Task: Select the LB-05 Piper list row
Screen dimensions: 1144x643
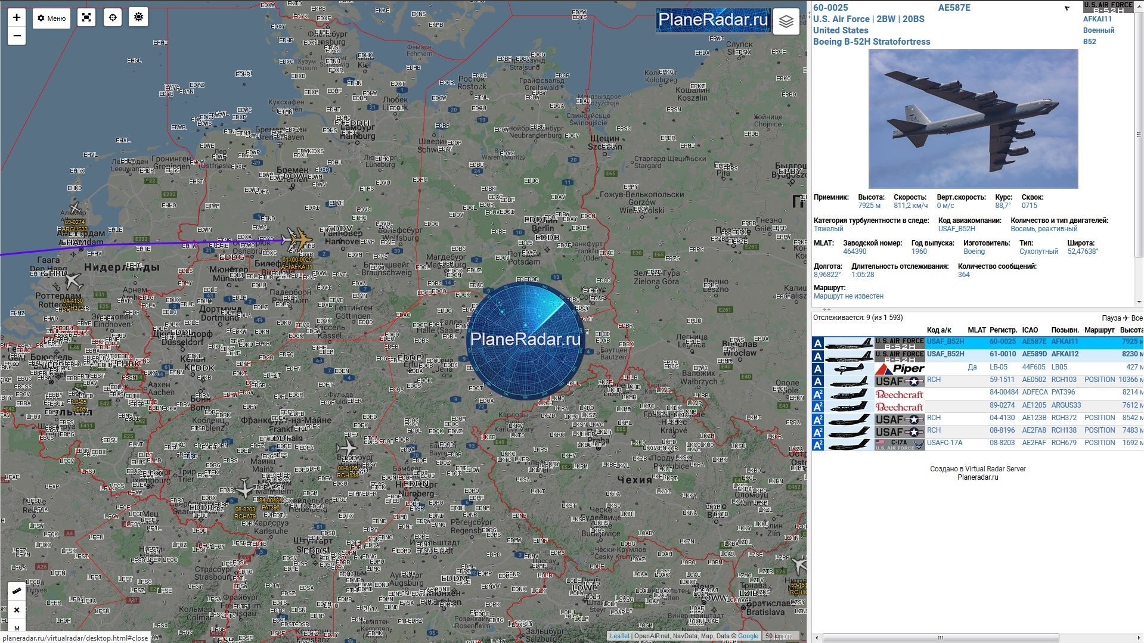Action: coord(977,368)
